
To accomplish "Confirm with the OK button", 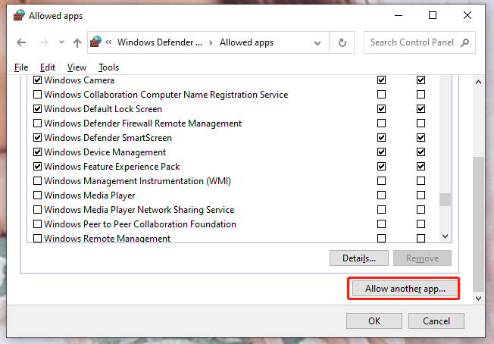I will 374,321.
